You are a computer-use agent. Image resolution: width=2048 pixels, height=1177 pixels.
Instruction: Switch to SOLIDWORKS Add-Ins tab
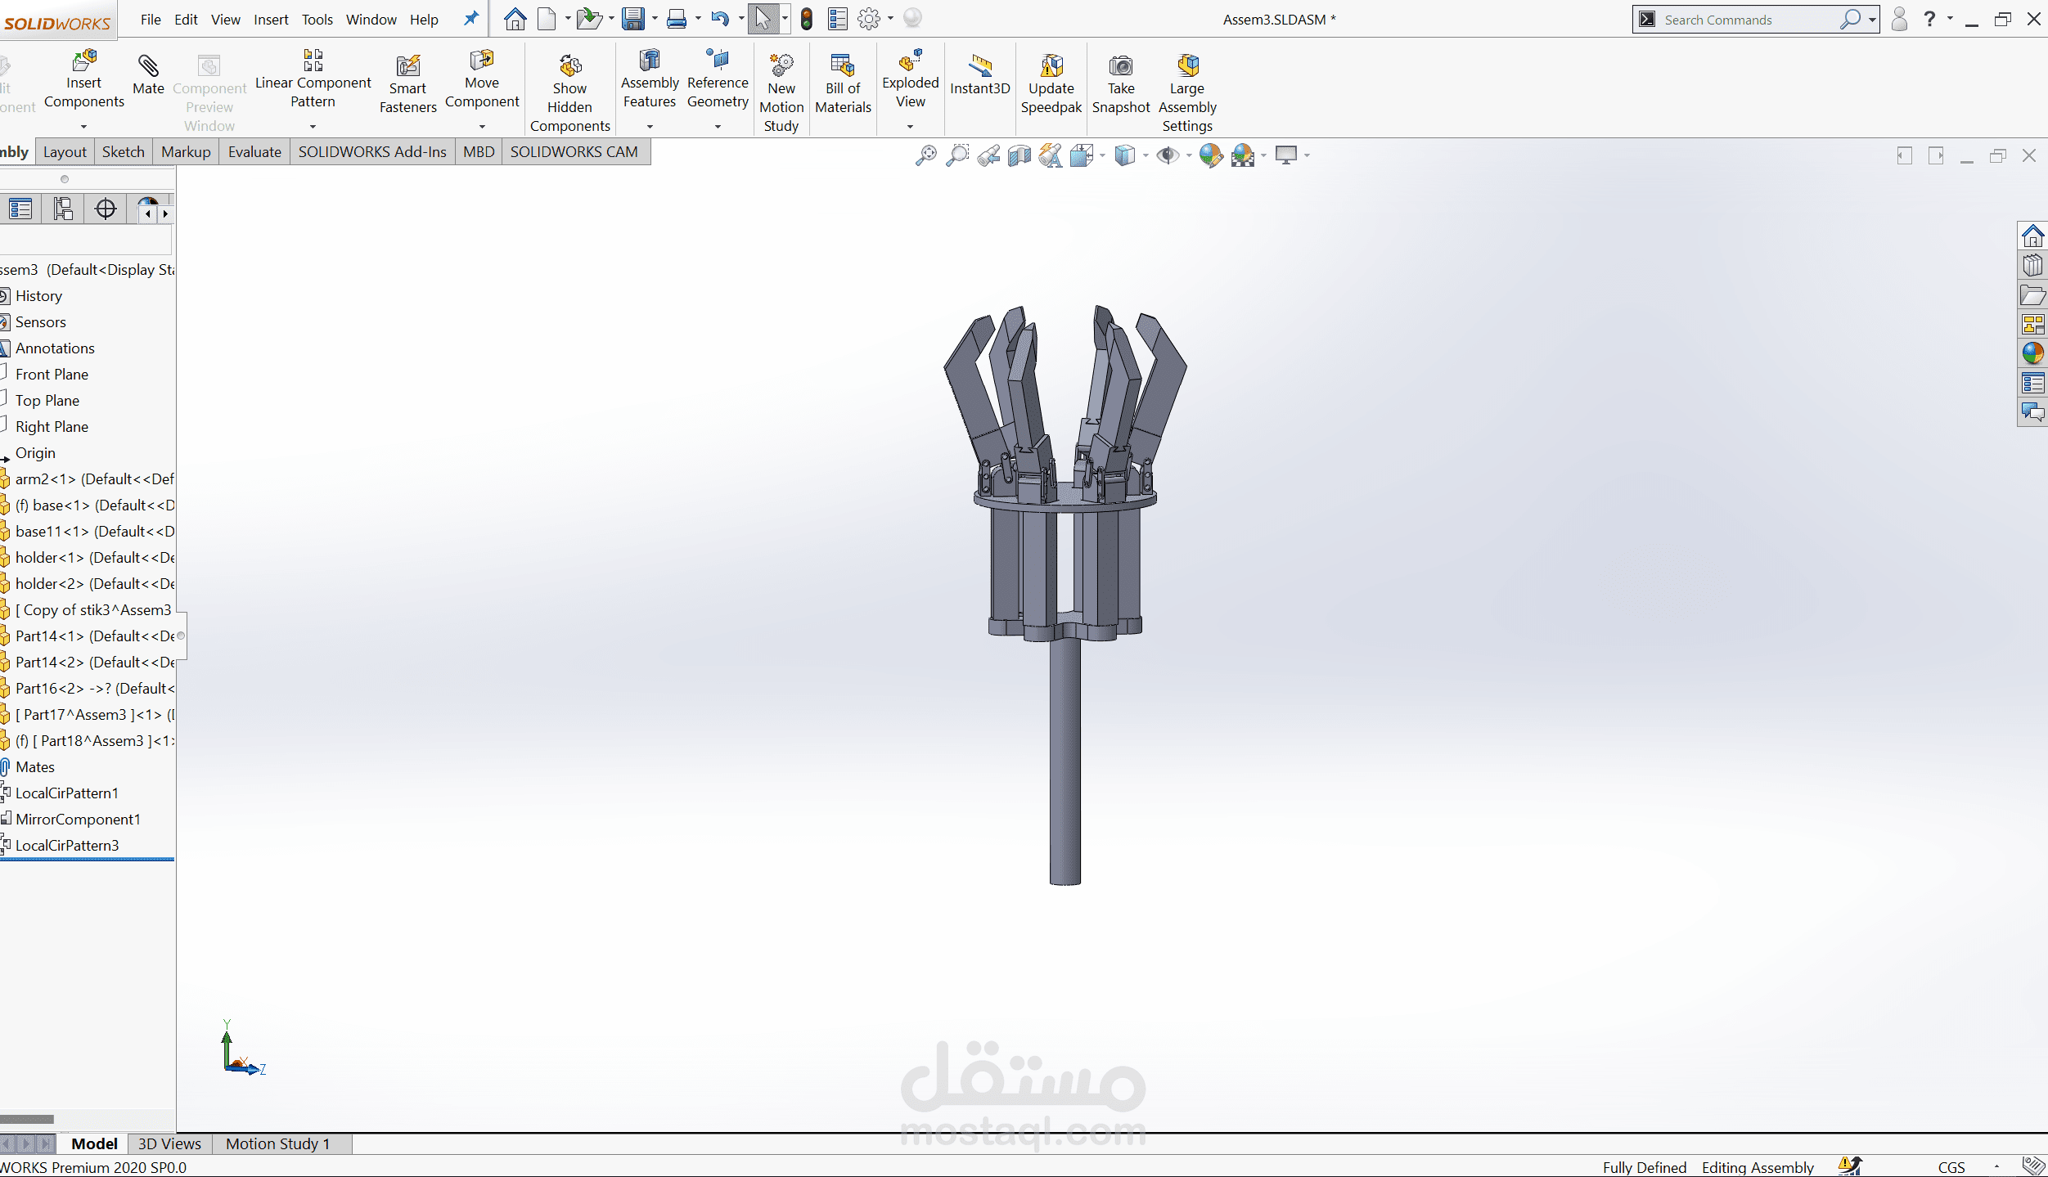[x=372, y=152]
